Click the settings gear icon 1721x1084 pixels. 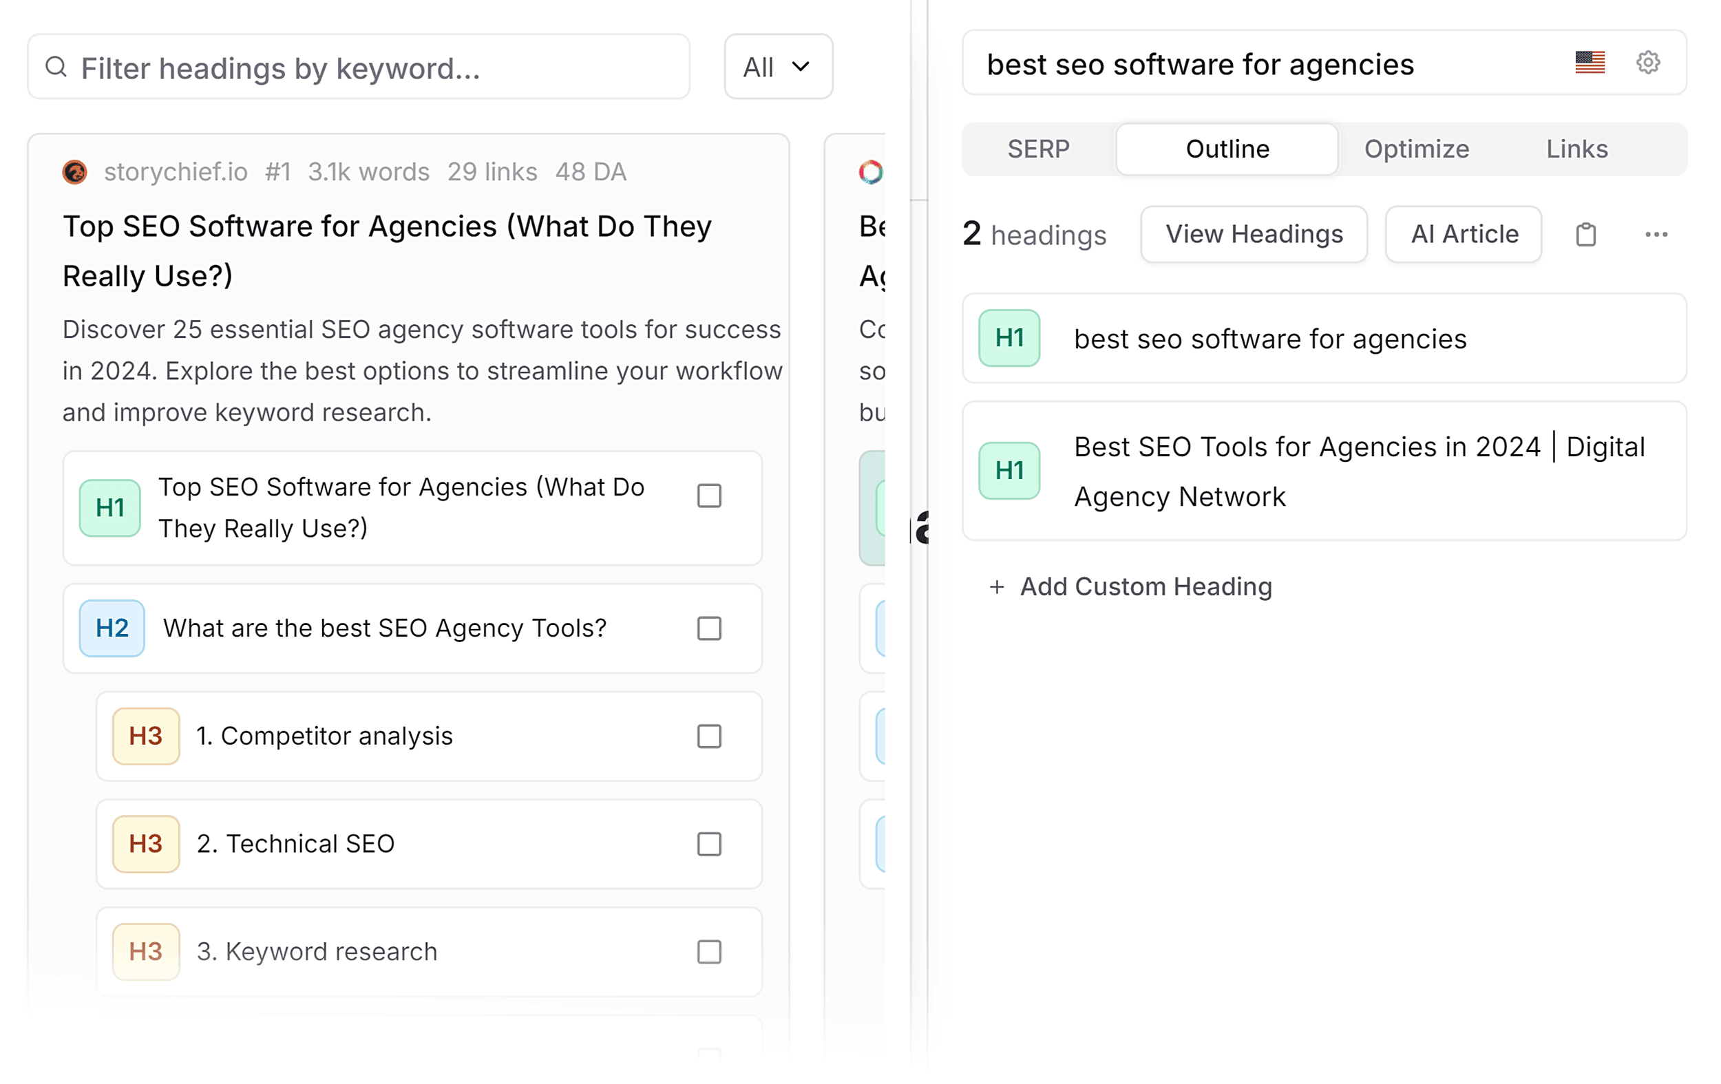coord(1647,62)
